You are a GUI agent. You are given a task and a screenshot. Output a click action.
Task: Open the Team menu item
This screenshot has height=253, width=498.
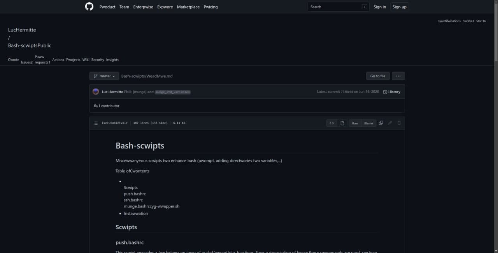click(x=124, y=7)
